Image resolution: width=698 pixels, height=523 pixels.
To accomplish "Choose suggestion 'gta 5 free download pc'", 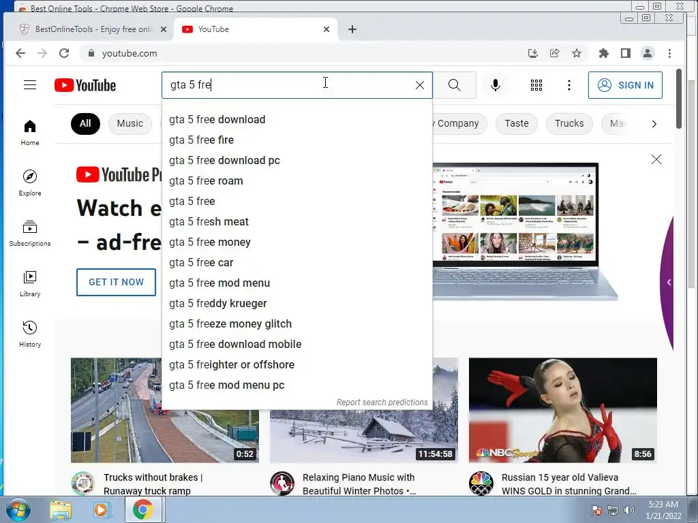I will (297, 161).
